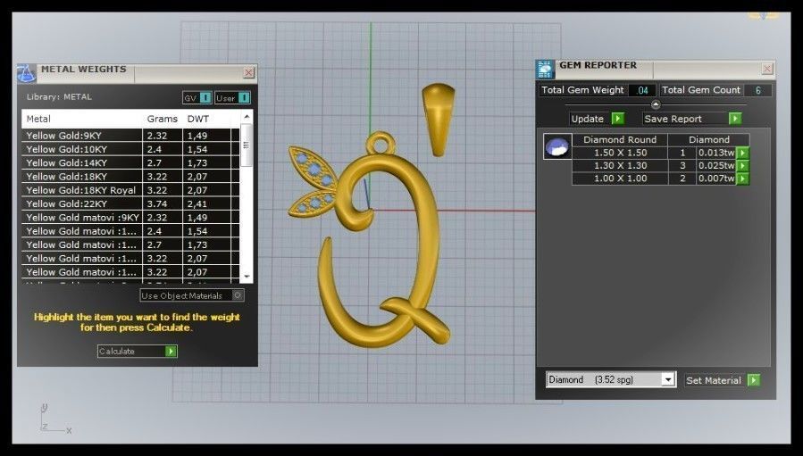The height and width of the screenshot is (456, 803).
Task: Click the DWT column header
Action: pyautogui.click(x=198, y=119)
